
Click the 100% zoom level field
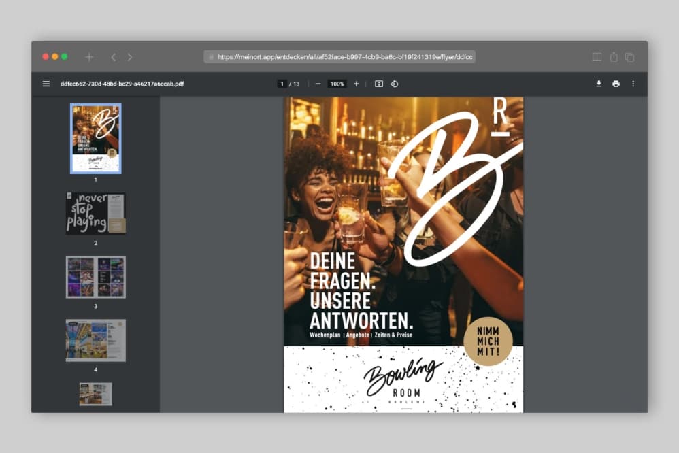(x=337, y=84)
